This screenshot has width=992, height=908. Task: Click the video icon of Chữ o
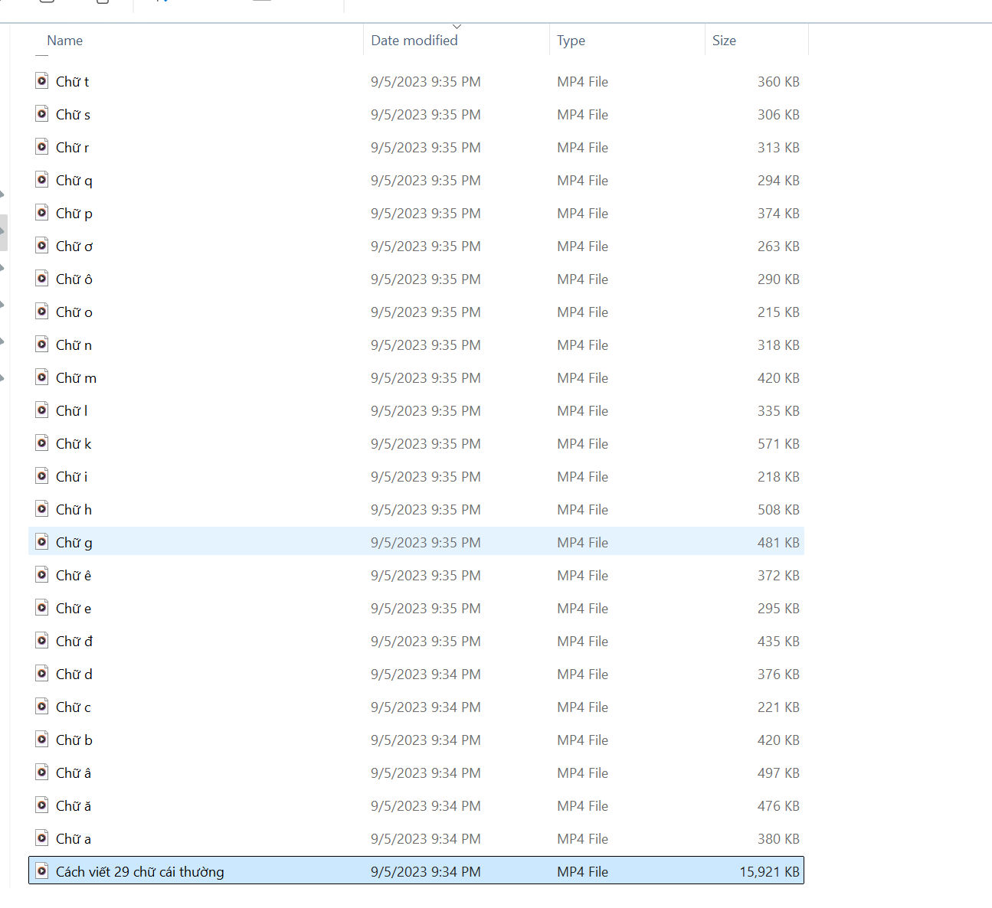click(x=42, y=311)
